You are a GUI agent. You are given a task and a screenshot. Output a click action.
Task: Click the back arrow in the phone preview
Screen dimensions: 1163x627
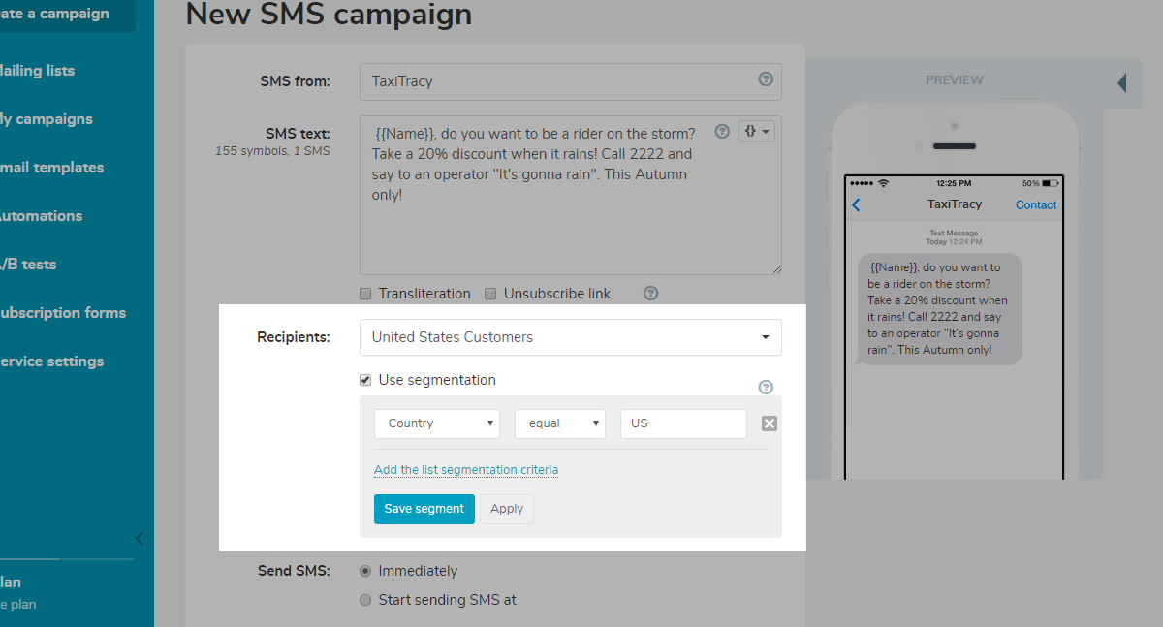click(855, 204)
